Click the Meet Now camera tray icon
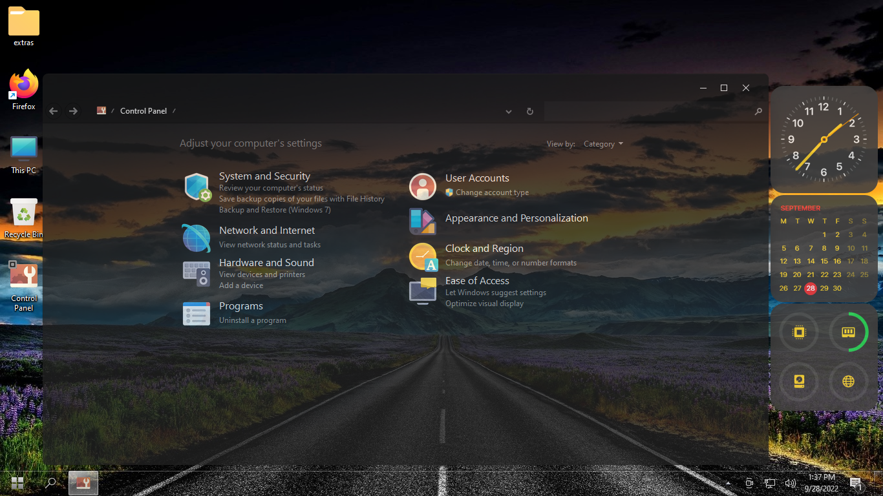 point(749,483)
